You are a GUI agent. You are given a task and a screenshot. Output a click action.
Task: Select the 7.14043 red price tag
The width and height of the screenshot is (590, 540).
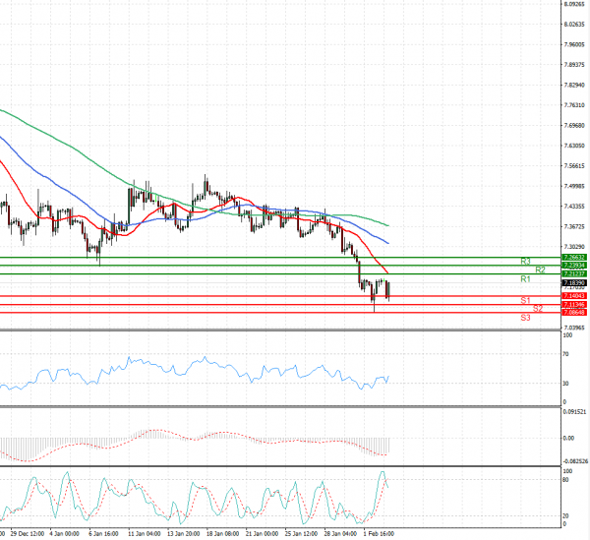click(x=574, y=296)
